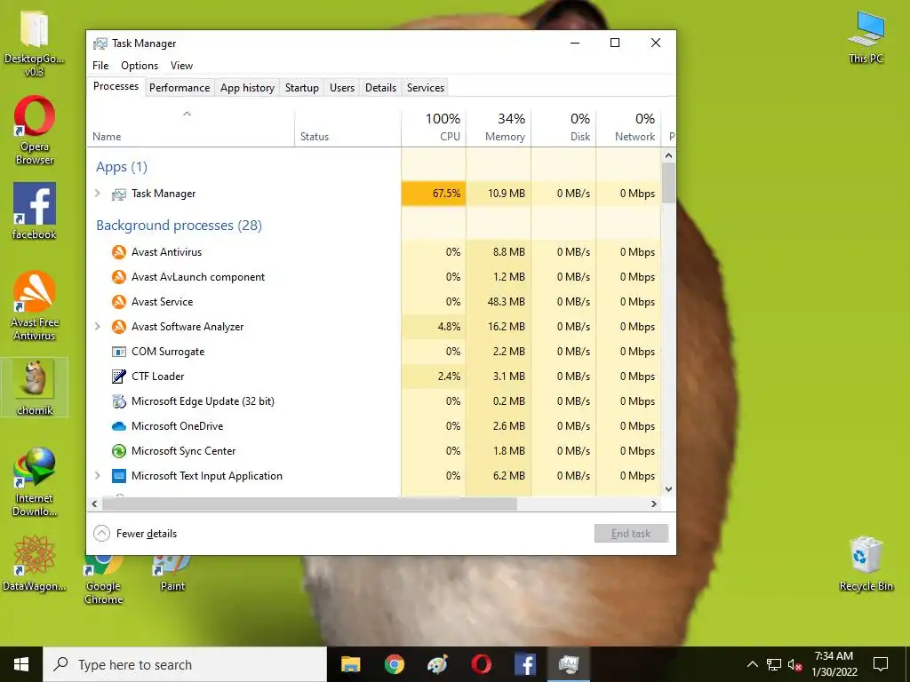Open the Action Center notifications icon

[x=881, y=664]
